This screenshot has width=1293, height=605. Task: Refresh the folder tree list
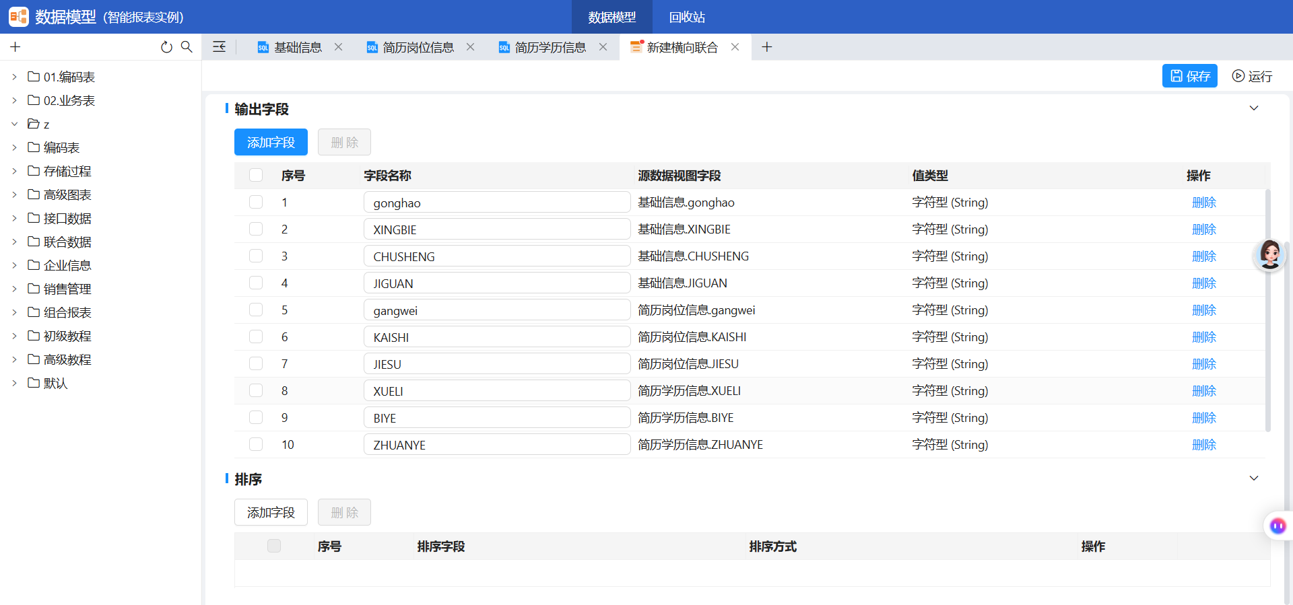(166, 47)
